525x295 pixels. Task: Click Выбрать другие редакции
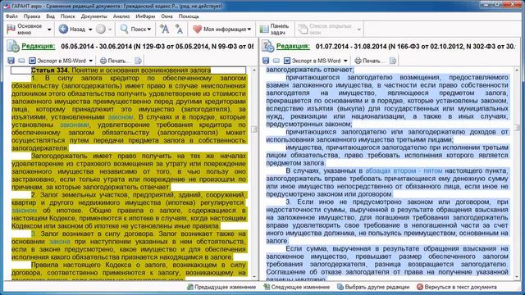tap(373, 287)
